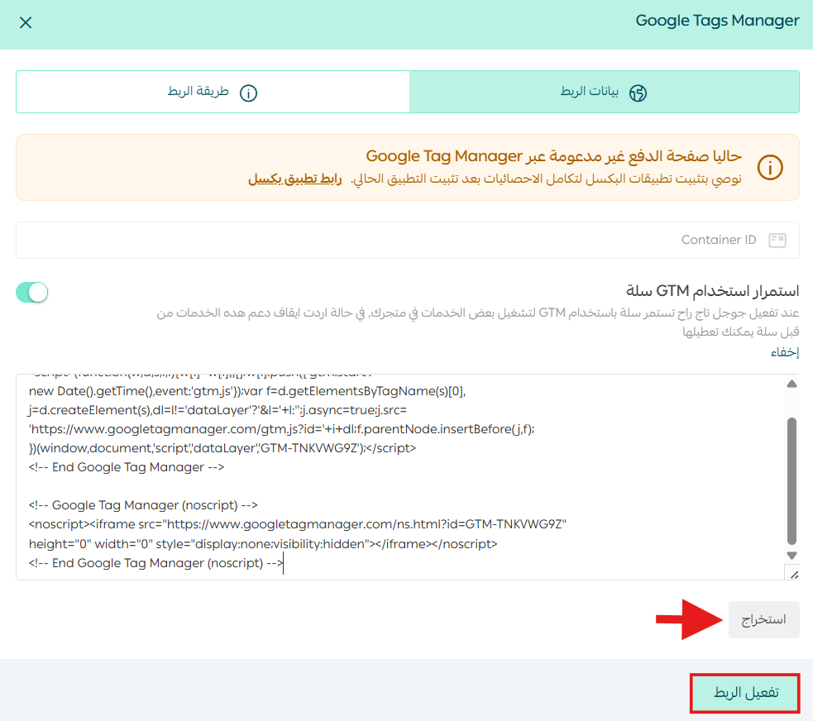Click the استخراج extract button
Viewport: 813px width, 721px height.
[x=763, y=619]
